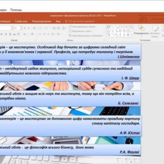
Task: Open Выровнять текст dropdown
Action: (x=81, y=31)
